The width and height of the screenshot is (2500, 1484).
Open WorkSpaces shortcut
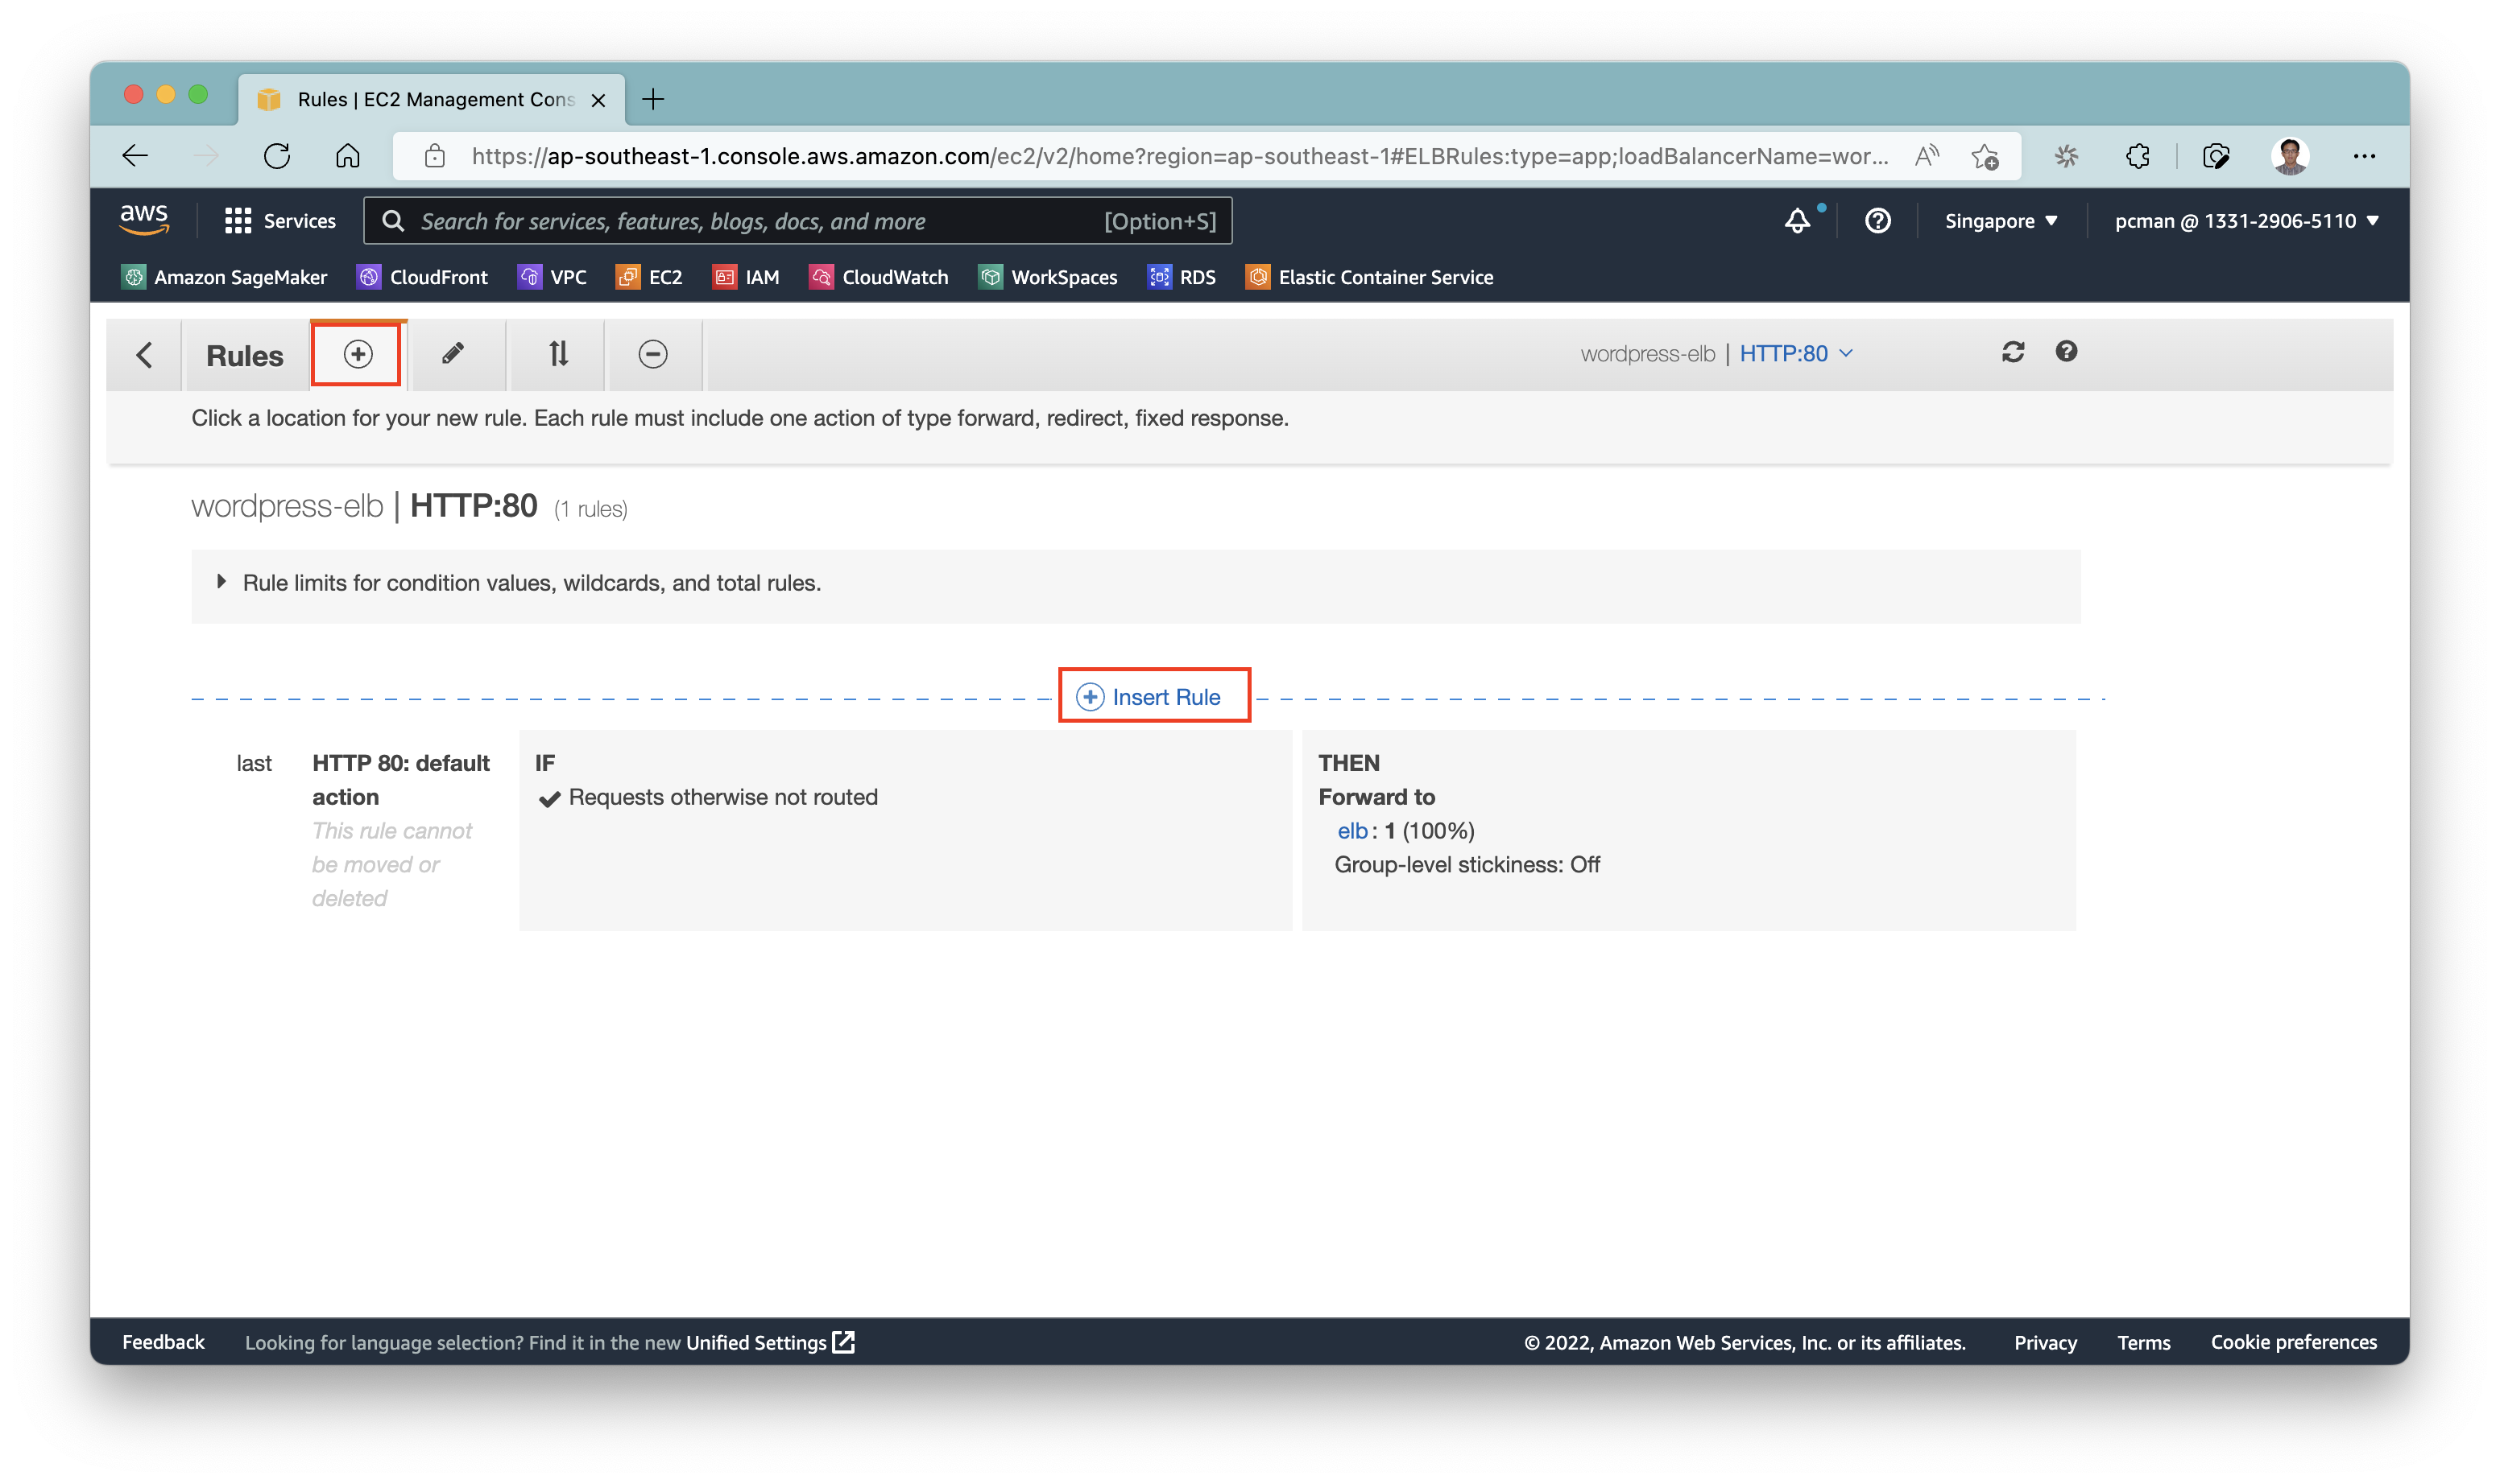click(1048, 277)
